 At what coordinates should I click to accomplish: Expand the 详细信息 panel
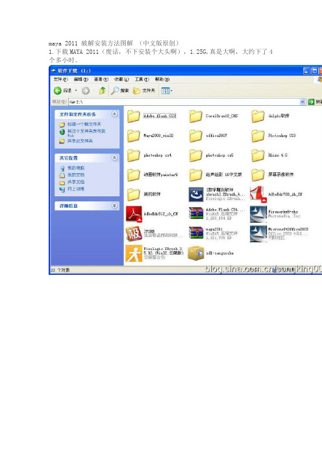point(114,206)
